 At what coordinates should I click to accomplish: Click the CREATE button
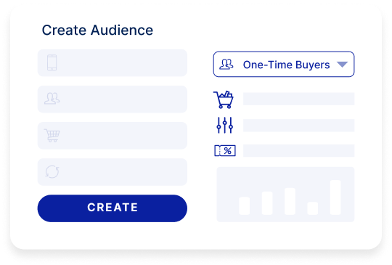tap(113, 208)
